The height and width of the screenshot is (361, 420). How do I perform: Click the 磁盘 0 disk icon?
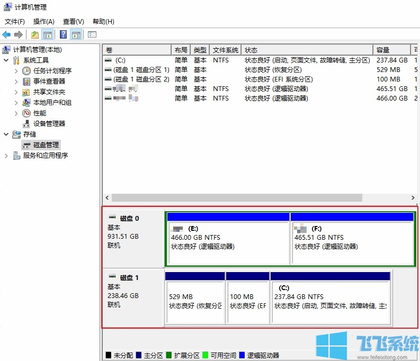tap(112, 217)
